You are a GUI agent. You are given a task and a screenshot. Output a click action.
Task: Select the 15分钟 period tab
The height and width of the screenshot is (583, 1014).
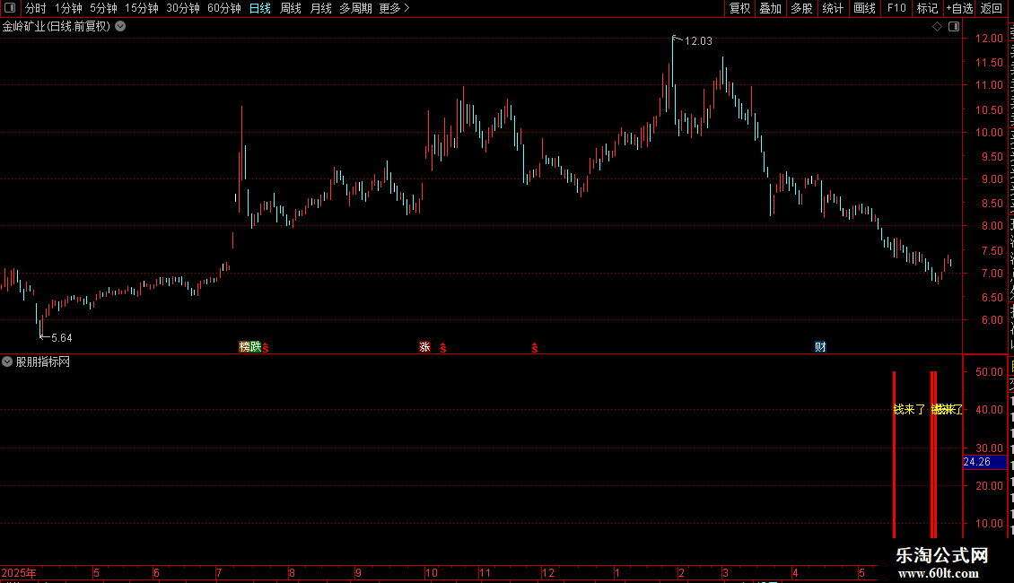point(141,8)
